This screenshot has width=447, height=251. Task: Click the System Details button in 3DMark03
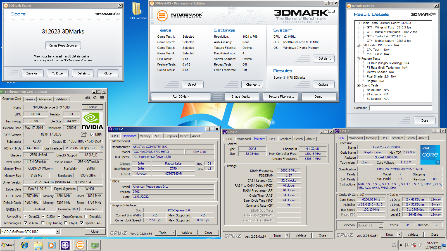(324, 59)
